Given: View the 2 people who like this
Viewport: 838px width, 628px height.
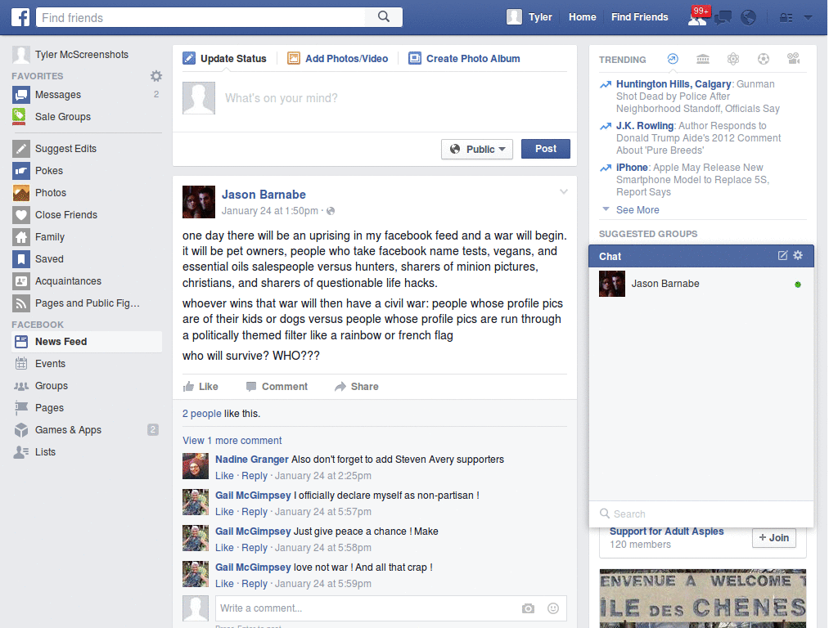Looking at the screenshot, I should [201, 414].
